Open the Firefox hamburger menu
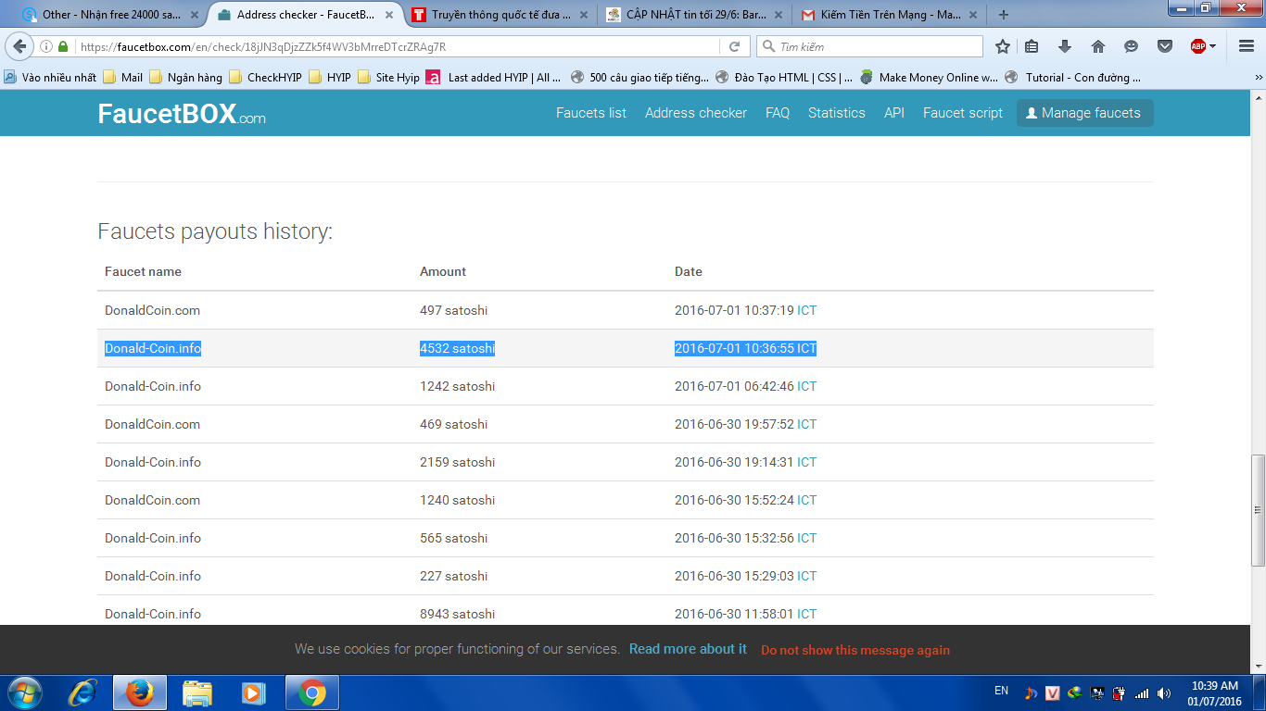 pos(1246,46)
